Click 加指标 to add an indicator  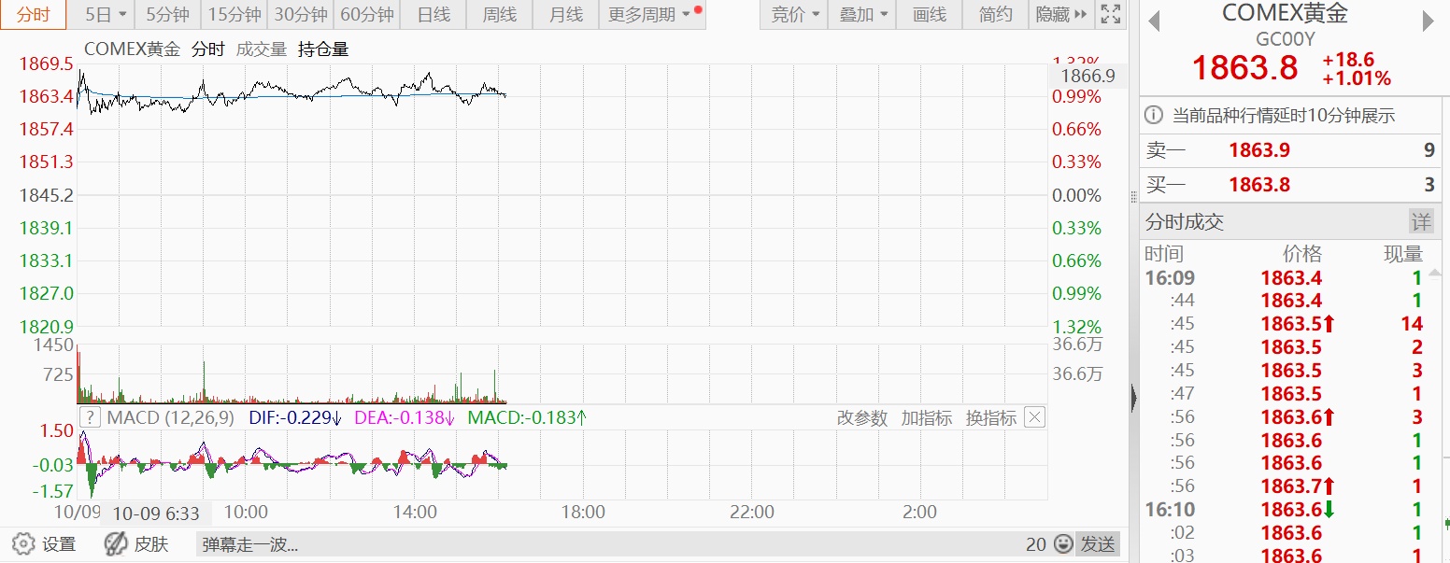(926, 418)
